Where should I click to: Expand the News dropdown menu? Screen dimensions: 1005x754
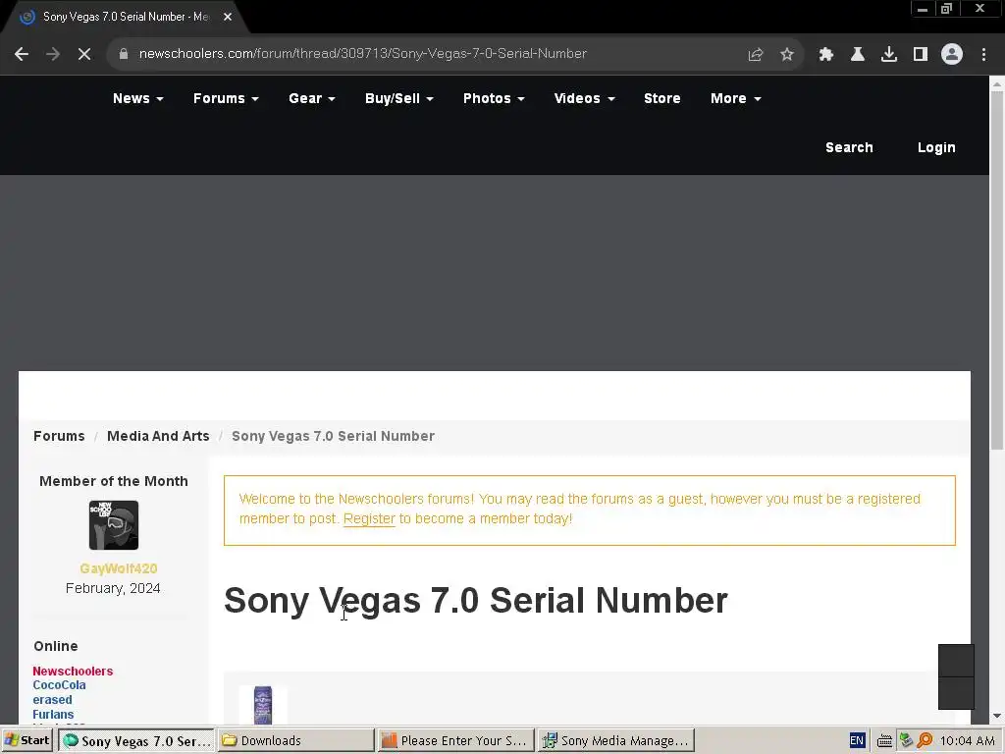137,99
